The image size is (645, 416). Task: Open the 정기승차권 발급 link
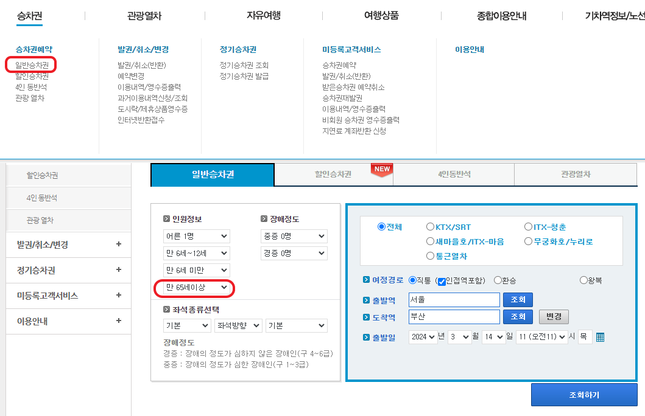point(244,76)
